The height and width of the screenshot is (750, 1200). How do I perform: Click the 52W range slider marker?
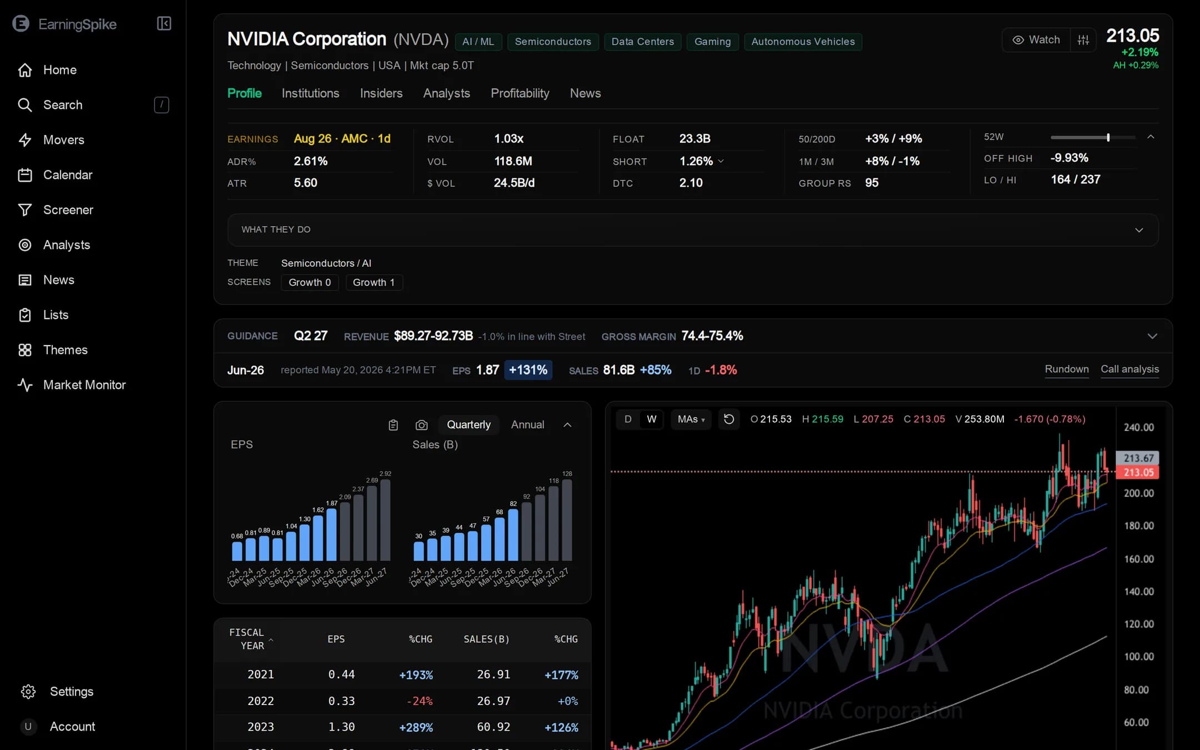point(1108,137)
